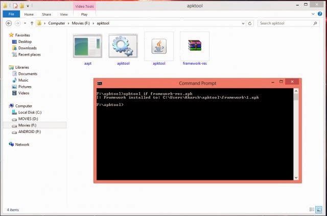Image resolution: width=327 pixels, height=216 pixels.
Task: Click the Explorer folder icon in title bar
Action: pyautogui.click(x=5, y=6)
